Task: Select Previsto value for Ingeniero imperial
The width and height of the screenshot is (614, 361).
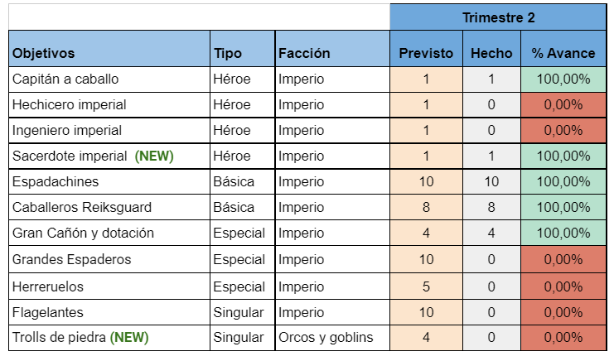Action: click(x=426, y=130)
